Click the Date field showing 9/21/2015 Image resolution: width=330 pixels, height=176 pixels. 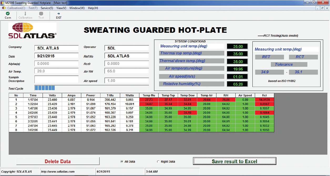pos(56,56)
